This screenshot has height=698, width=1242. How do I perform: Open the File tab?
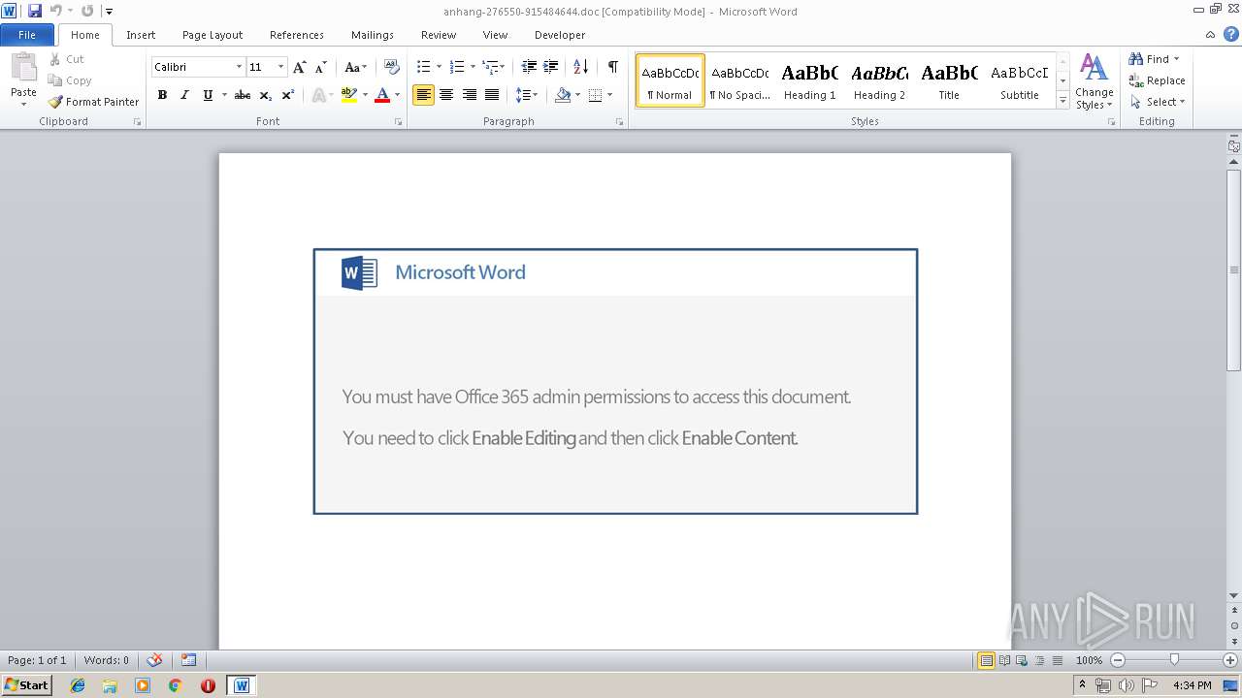(27, 35)
